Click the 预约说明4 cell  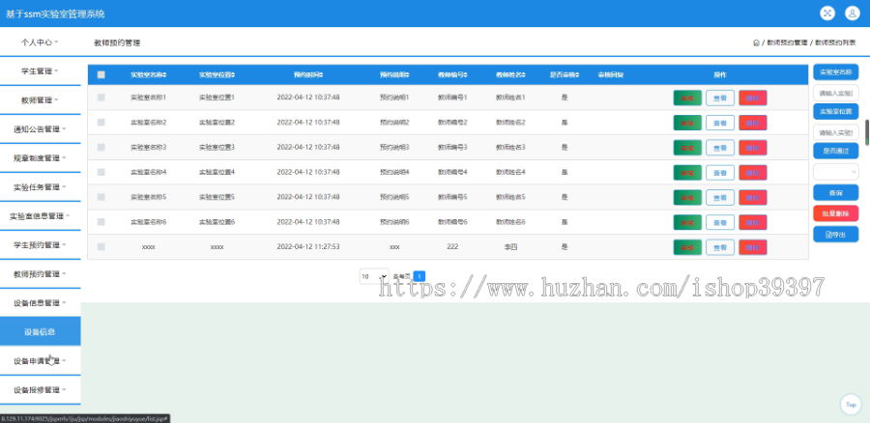click(394, 172)
